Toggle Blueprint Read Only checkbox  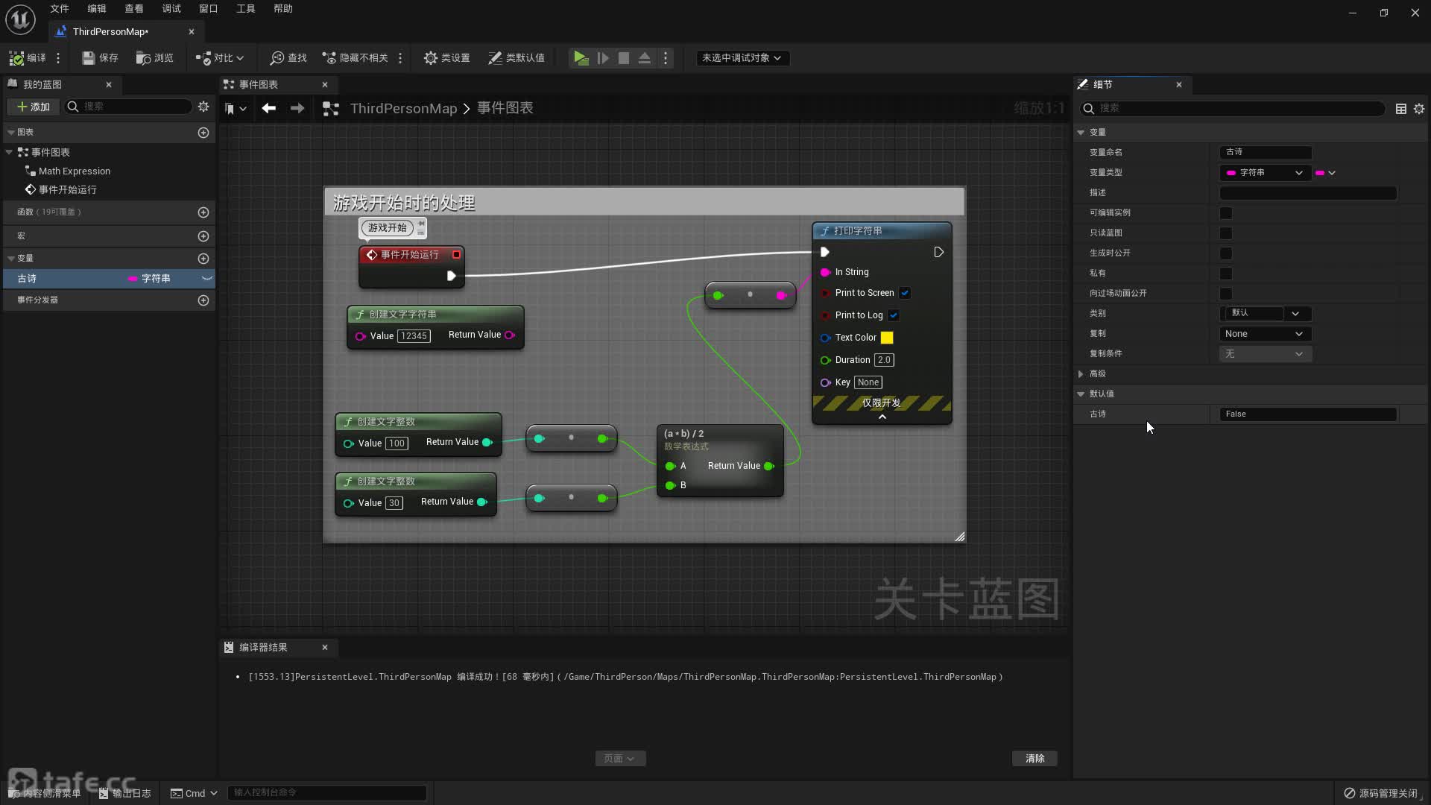coord(1226,233)
